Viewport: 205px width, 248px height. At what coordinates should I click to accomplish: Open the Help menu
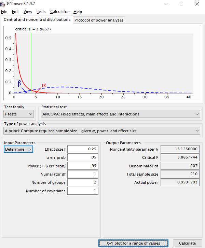(78, 12)
